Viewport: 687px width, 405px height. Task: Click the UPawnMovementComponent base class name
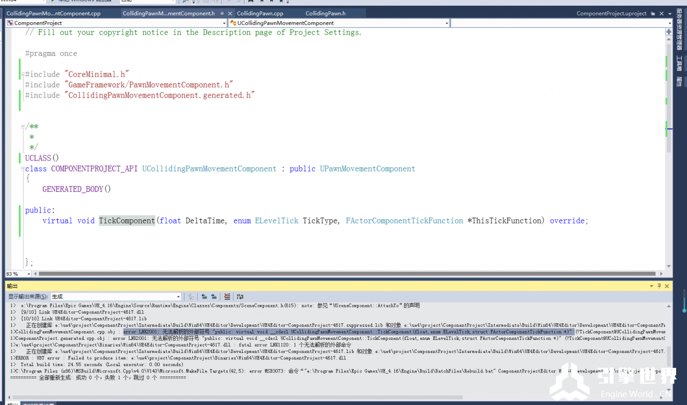tap(368, 169)
